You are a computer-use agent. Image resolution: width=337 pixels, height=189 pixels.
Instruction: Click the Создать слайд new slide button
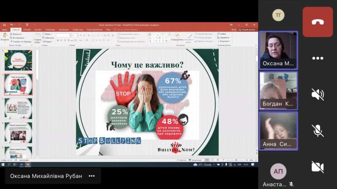[x=37, y=38]
